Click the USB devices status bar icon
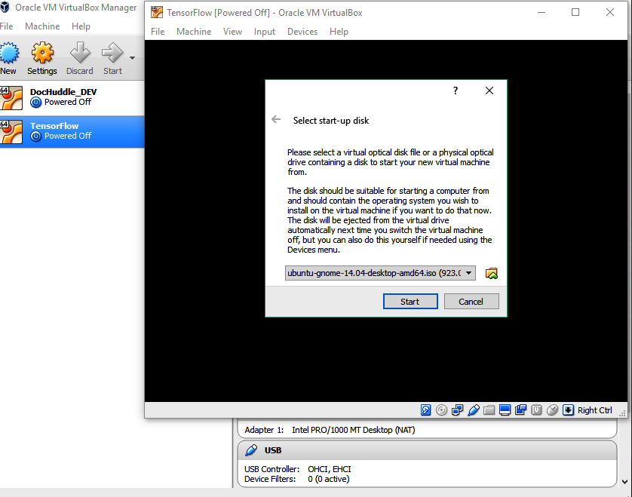This screenshot has width=632, height=497. pos(474,410)
